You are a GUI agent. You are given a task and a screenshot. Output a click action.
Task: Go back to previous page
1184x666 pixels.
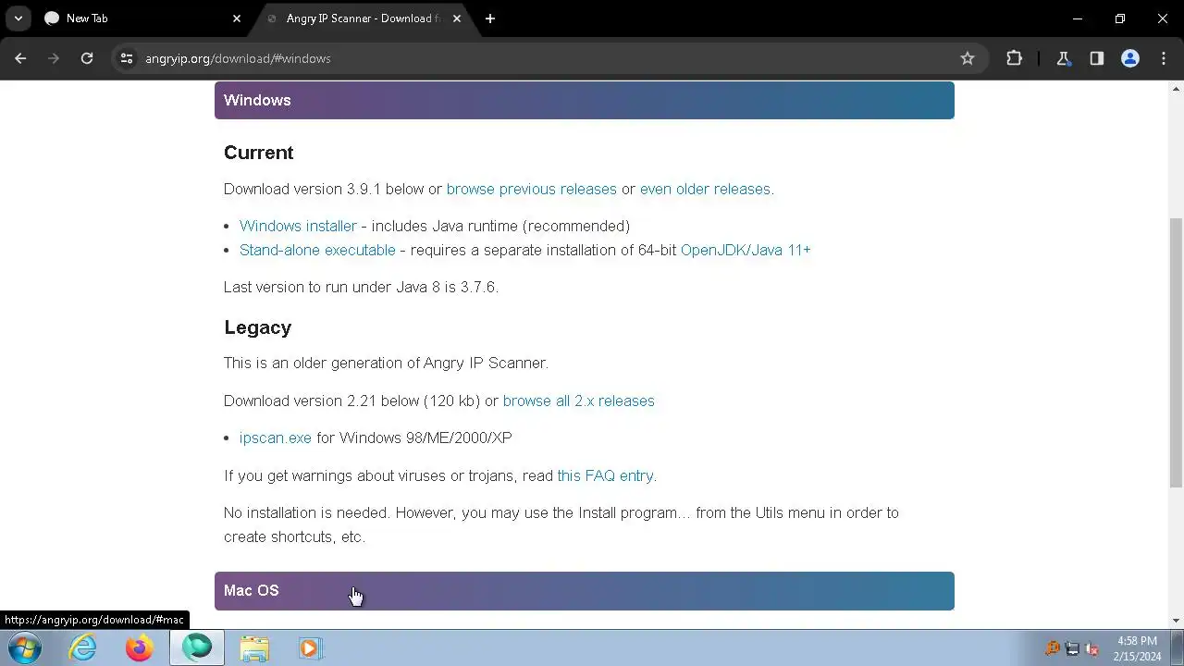point(20,58)
